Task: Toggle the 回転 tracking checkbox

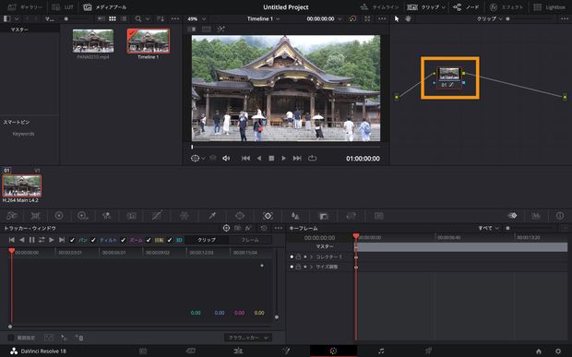Action: pyautogui.click(x=149, y=240)
